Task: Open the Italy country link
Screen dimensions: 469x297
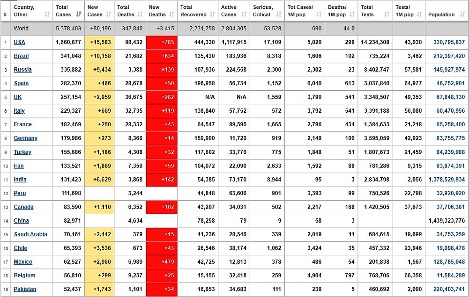Action: pos(19,111)
